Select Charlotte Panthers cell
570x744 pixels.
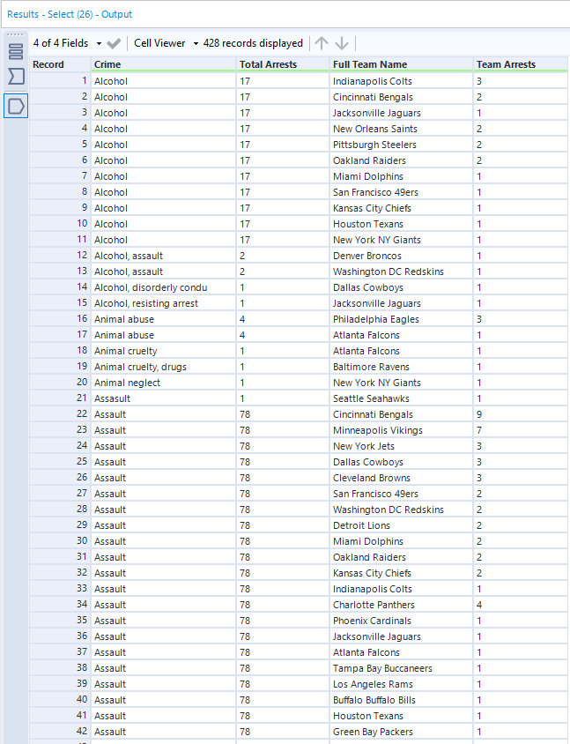401,605
